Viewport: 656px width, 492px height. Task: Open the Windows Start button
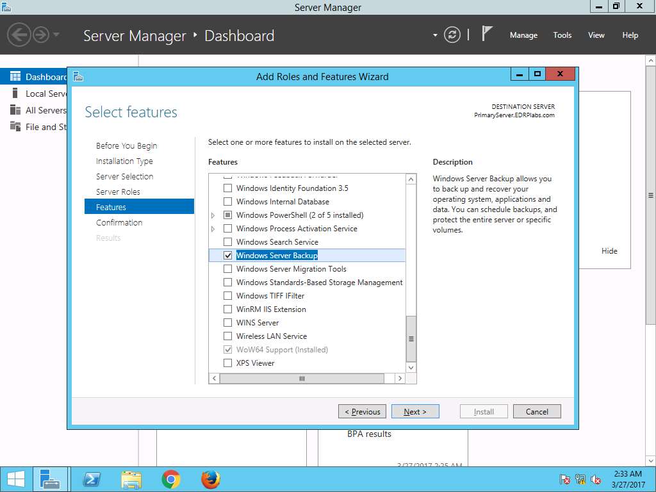click(16, 479)
